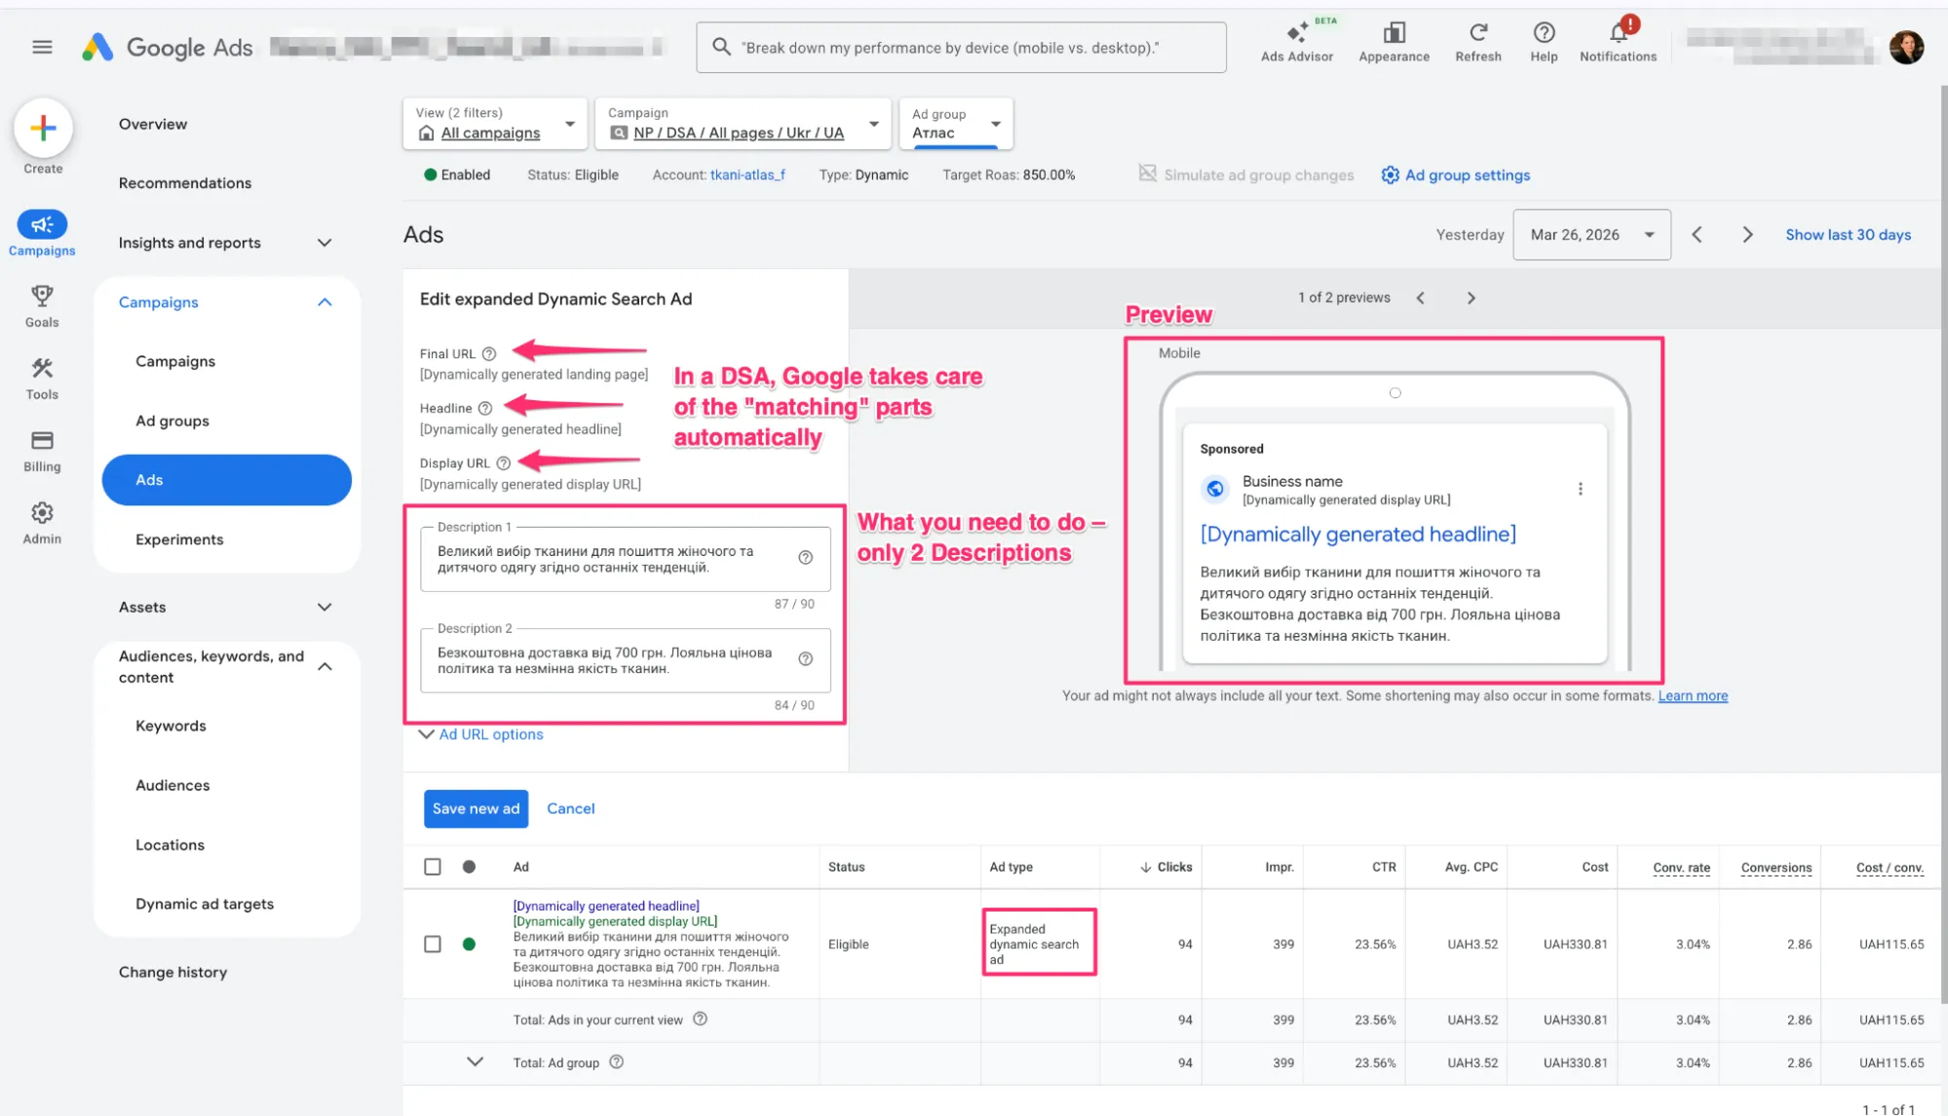Open the hamburger main menu icon
Image resolution: width=1948 pixels, height=1116 pixels.
[42, 47]
